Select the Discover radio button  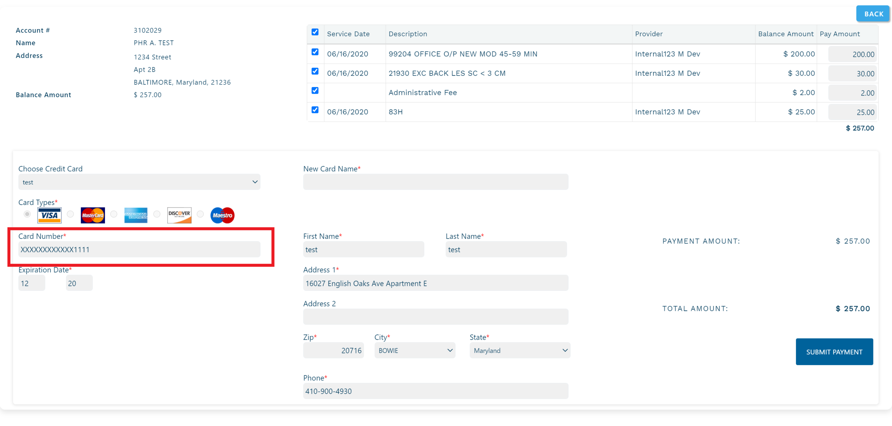[157, 214]
